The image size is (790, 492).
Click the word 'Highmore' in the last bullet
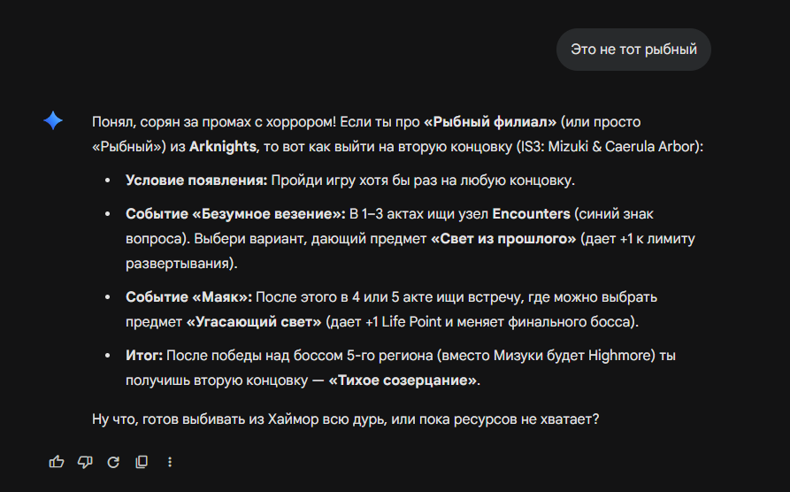[621, 356]
